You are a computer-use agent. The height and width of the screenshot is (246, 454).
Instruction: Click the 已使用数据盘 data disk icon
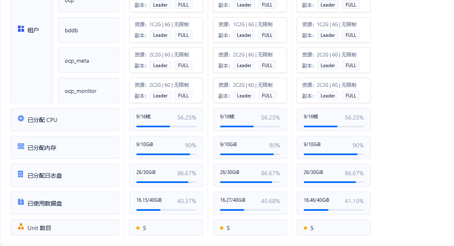click(21, 202)
